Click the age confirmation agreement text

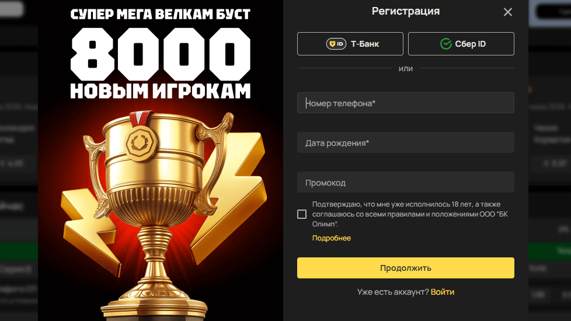[410, 214]
